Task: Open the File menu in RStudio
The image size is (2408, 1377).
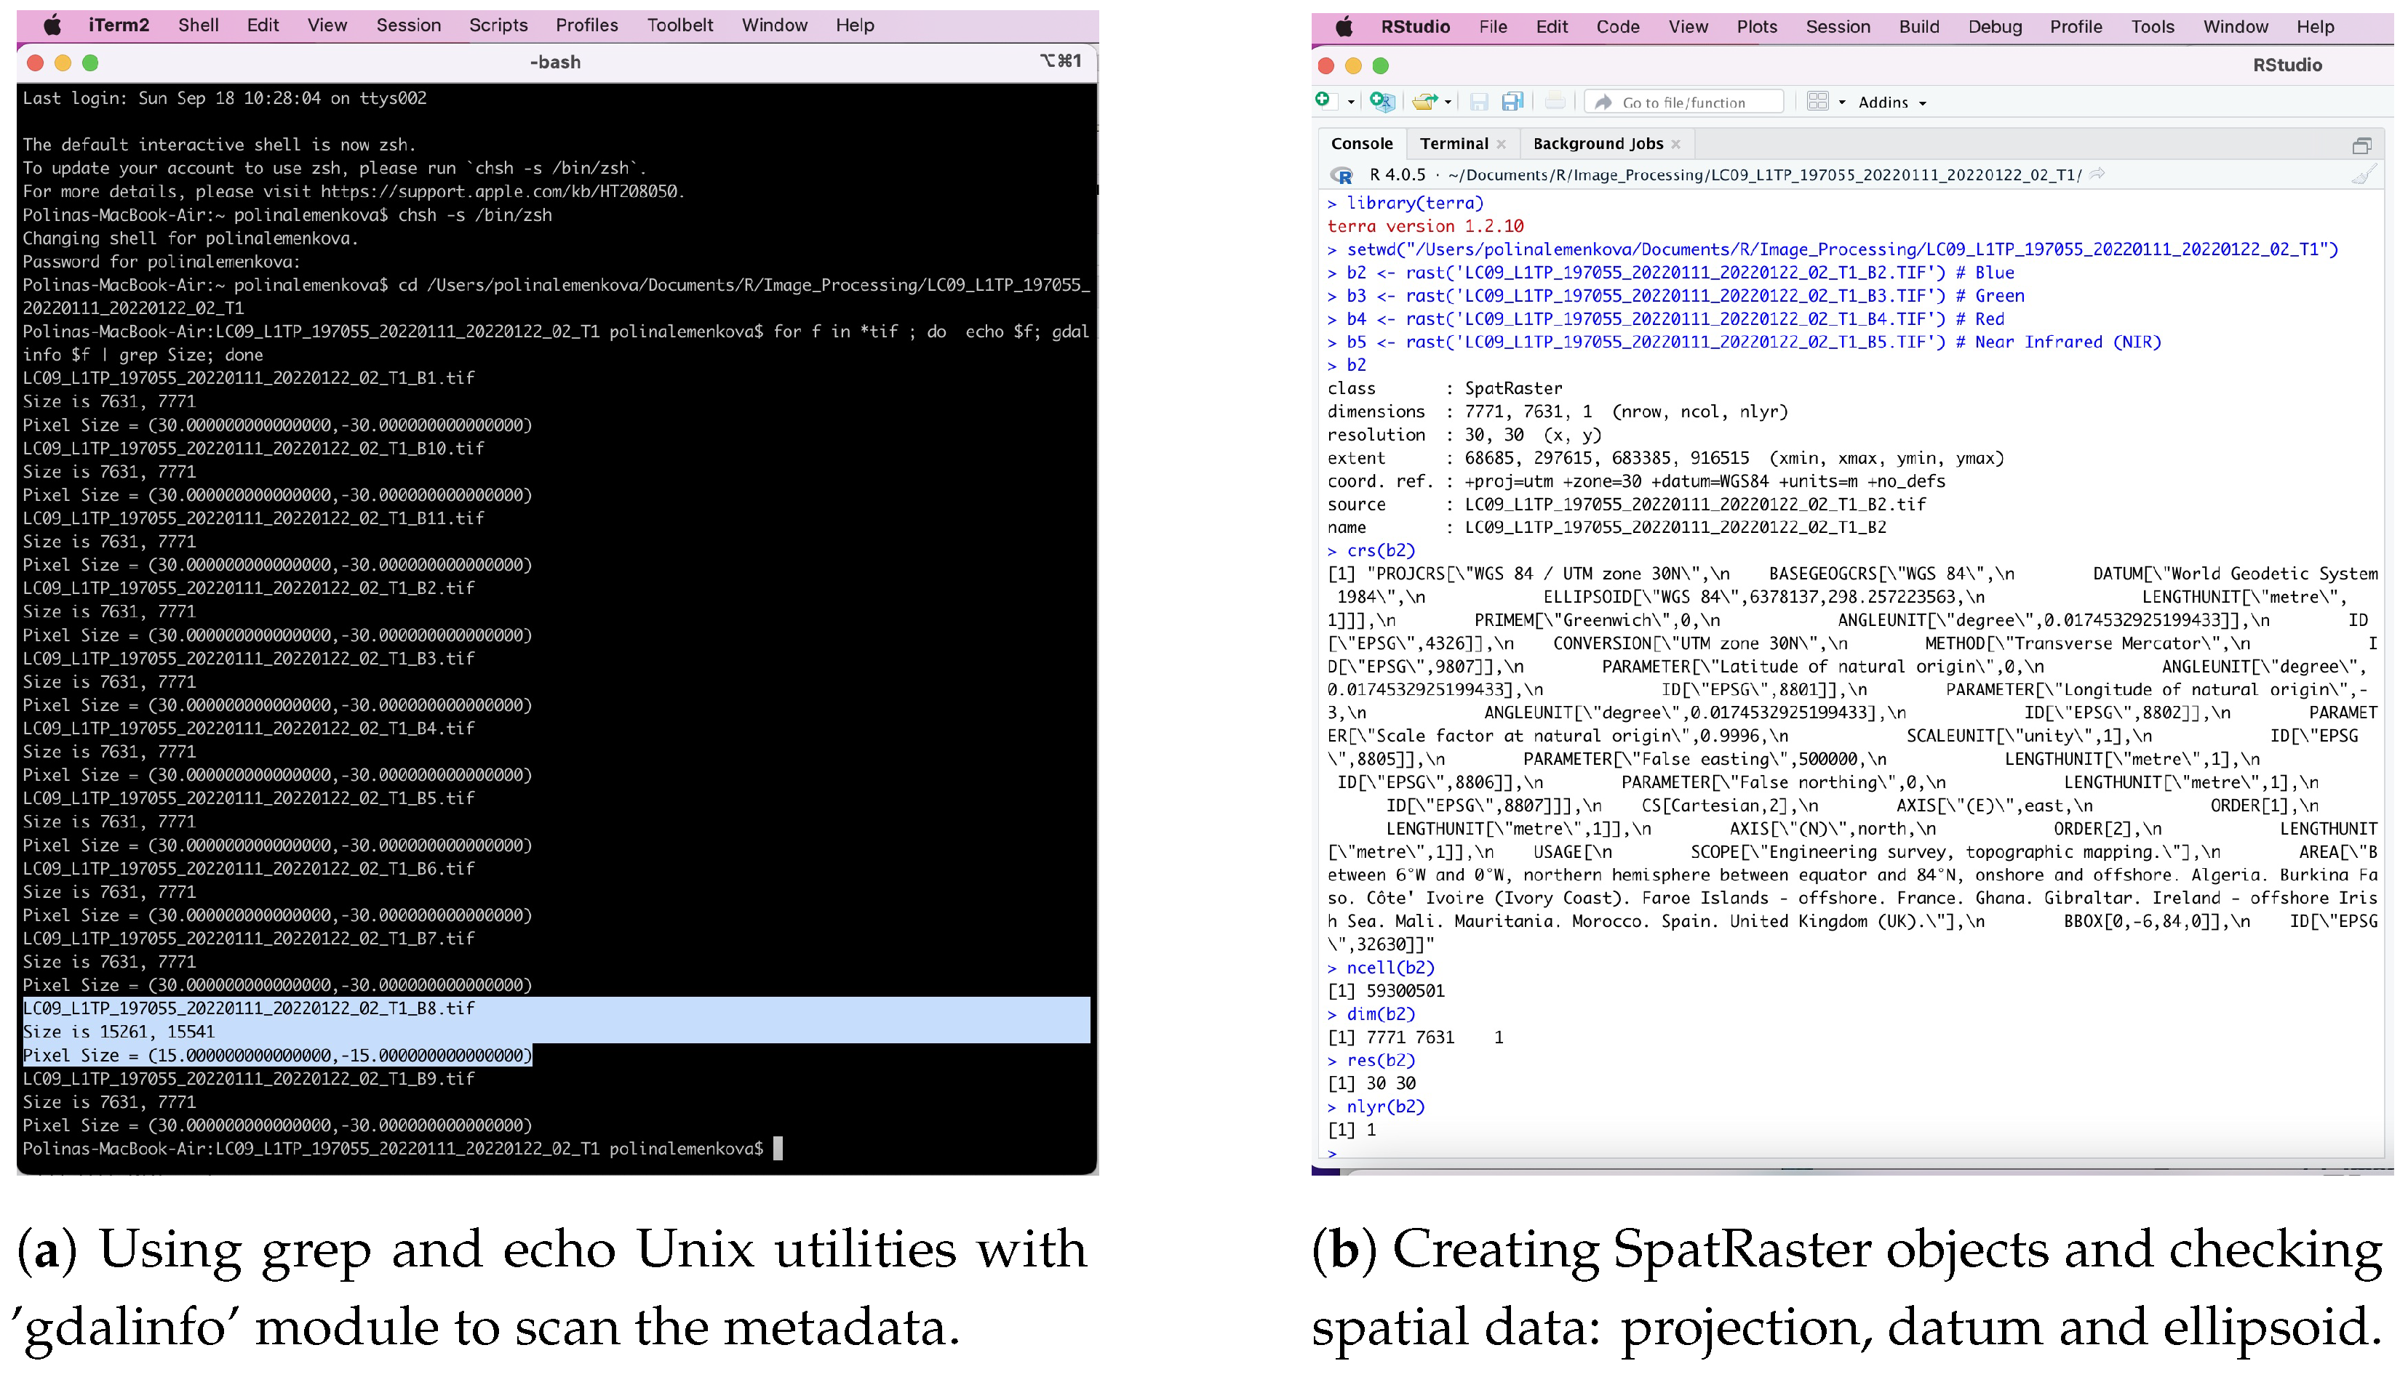Action: click(x=1492, y=26)
